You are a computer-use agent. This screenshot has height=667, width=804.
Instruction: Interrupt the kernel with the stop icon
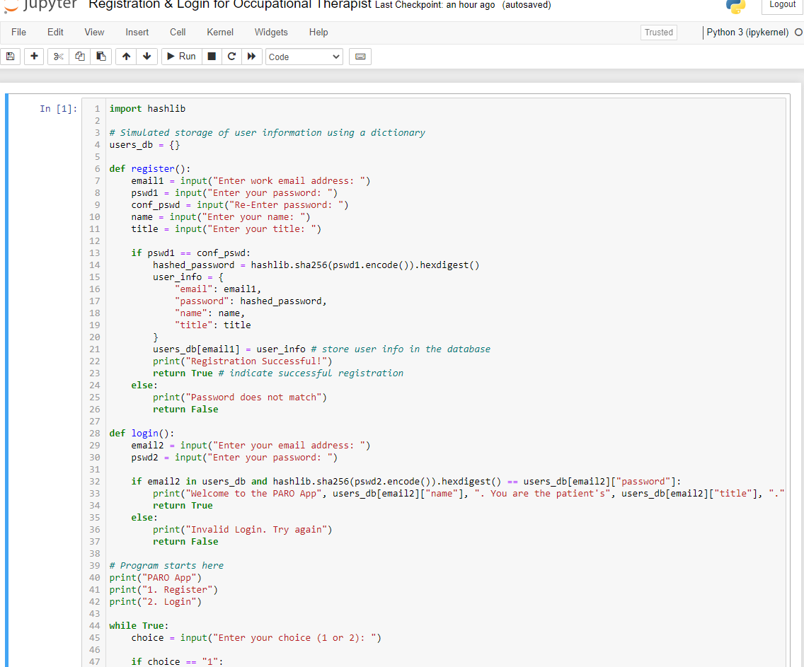(x=211, y=57)
